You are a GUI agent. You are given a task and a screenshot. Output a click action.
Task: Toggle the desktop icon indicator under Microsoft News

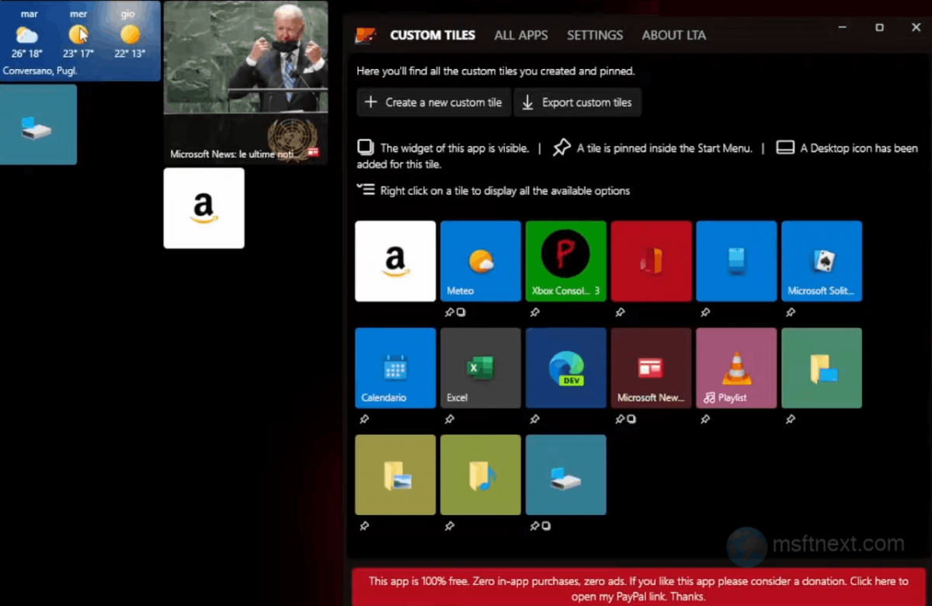pos(631,419)
